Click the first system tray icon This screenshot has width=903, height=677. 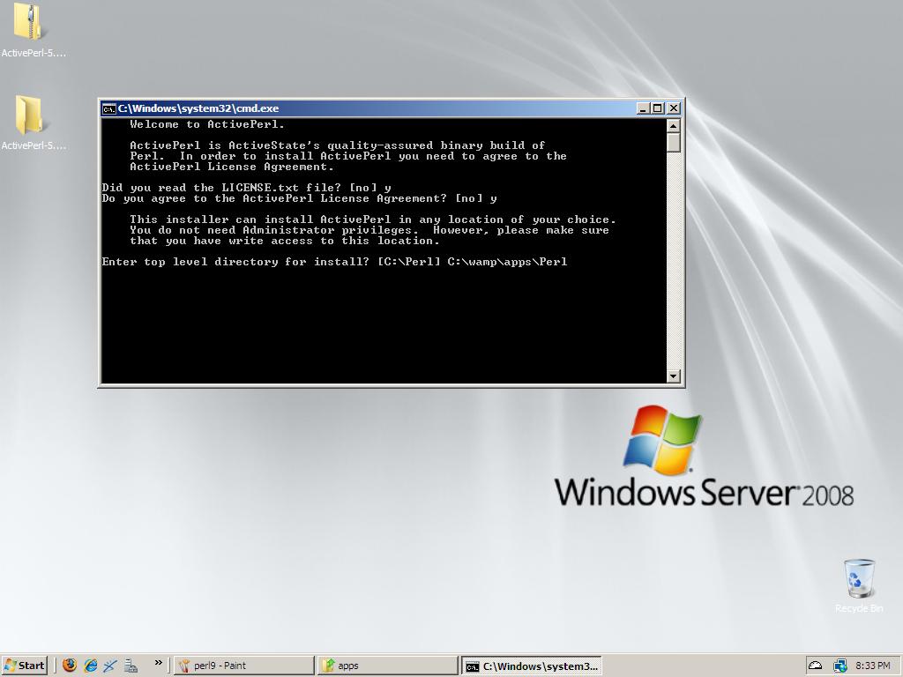(x=816, y=666)
